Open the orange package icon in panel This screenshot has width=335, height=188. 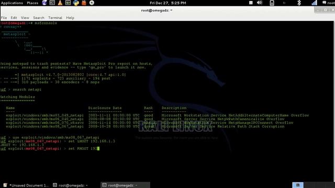click(x=84, y=3)
